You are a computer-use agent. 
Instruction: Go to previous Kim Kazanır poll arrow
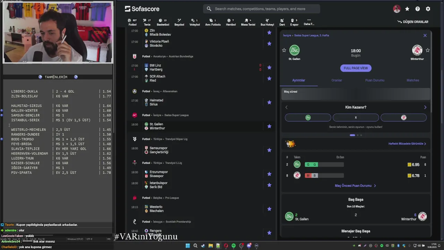point(286,107)
